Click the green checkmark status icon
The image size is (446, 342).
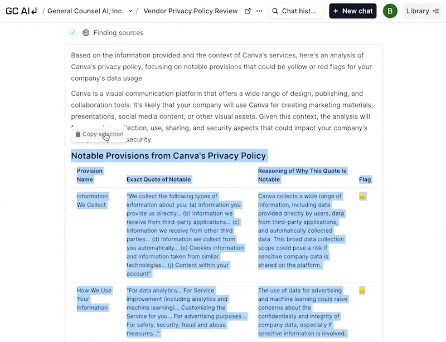pyautogui.click(x=72, y=33)
